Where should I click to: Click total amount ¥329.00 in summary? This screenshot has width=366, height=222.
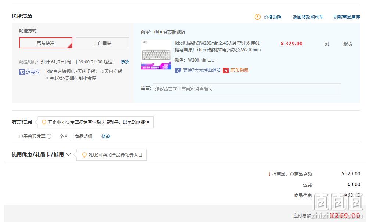click(x=351, y=174)
